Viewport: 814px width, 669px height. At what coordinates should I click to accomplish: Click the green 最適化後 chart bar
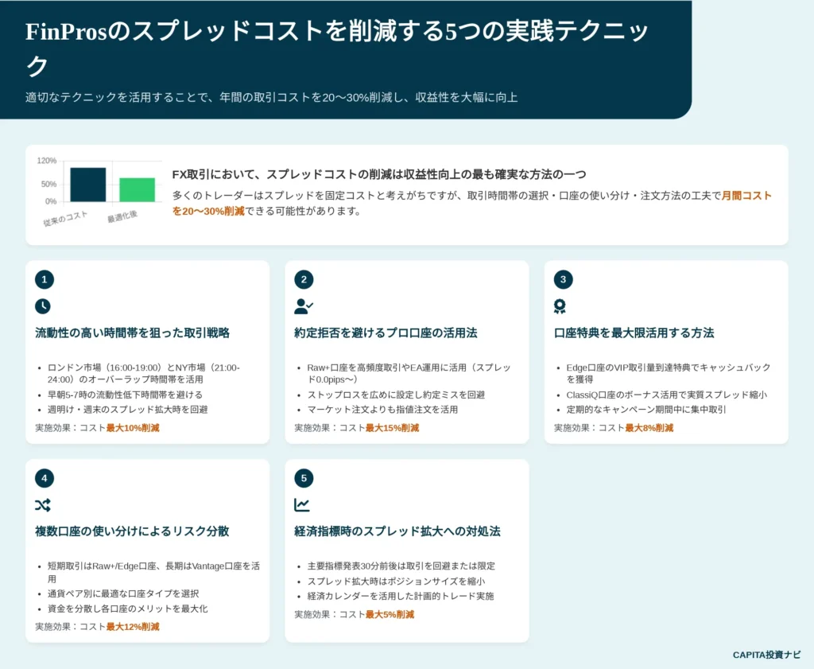(137, 189)
